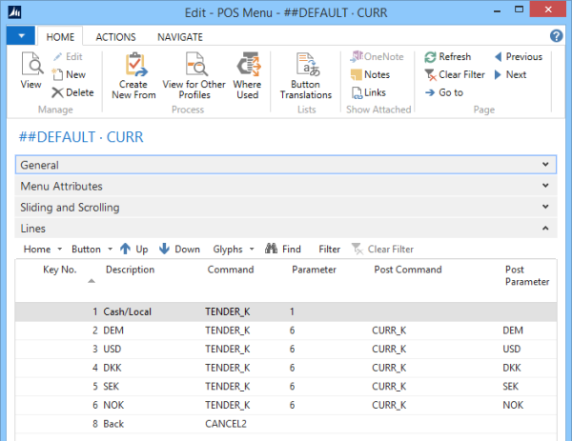Click the help question mark icon
572x441 pixels.
pos(558,36)
